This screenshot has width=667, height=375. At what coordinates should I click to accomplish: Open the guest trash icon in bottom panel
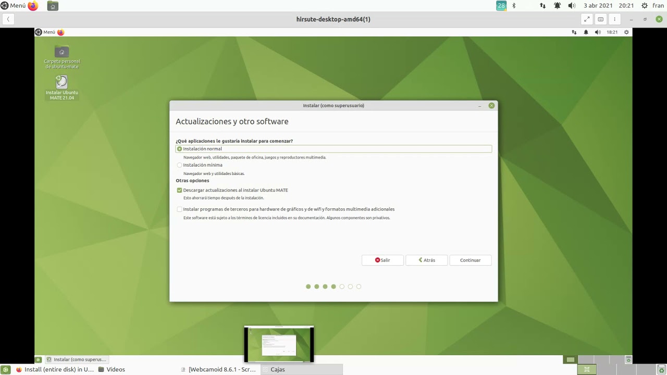coord(628,359)
